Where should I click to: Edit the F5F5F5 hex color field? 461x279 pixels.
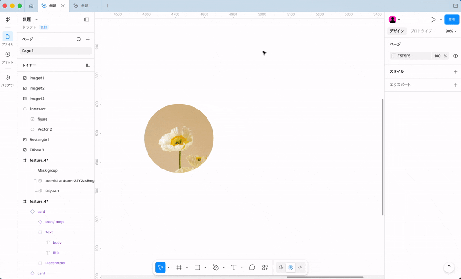(x=412, y=56)
